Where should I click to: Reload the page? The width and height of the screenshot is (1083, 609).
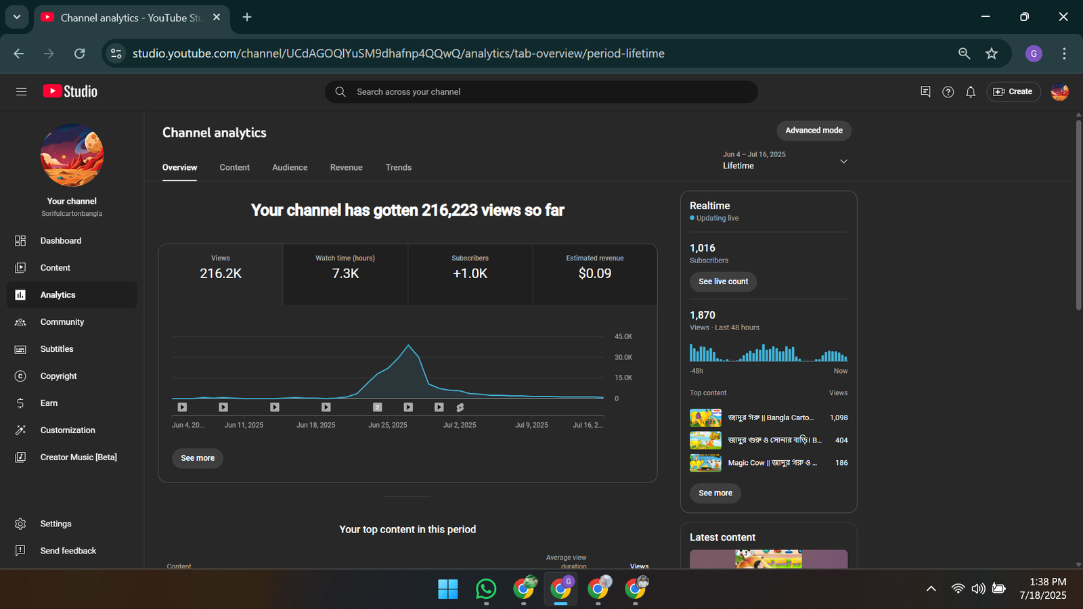[x=79, y=53]
